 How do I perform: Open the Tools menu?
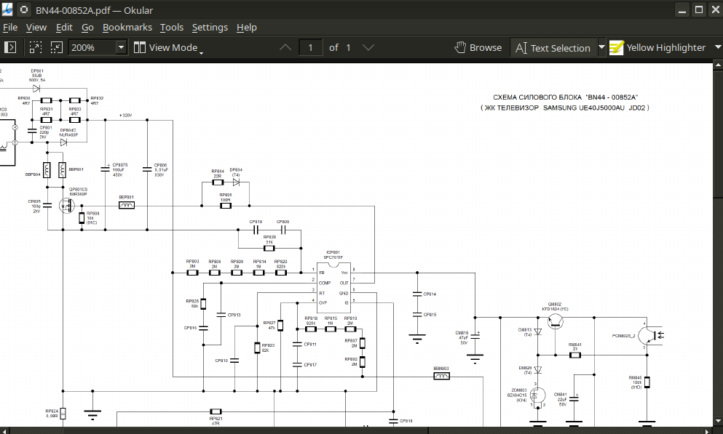(x=172, y=27)
